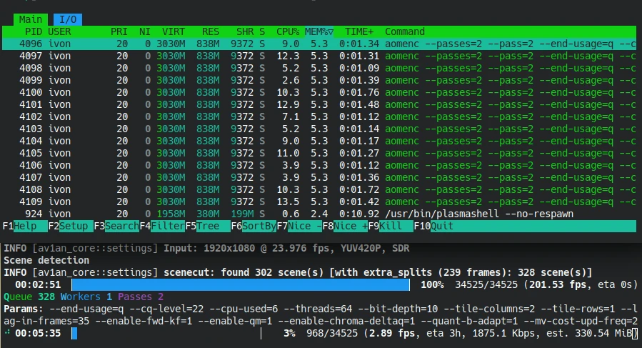Switch to the I/O tab
The width and height of the screenshot is (642, 348).
(68, 19)
